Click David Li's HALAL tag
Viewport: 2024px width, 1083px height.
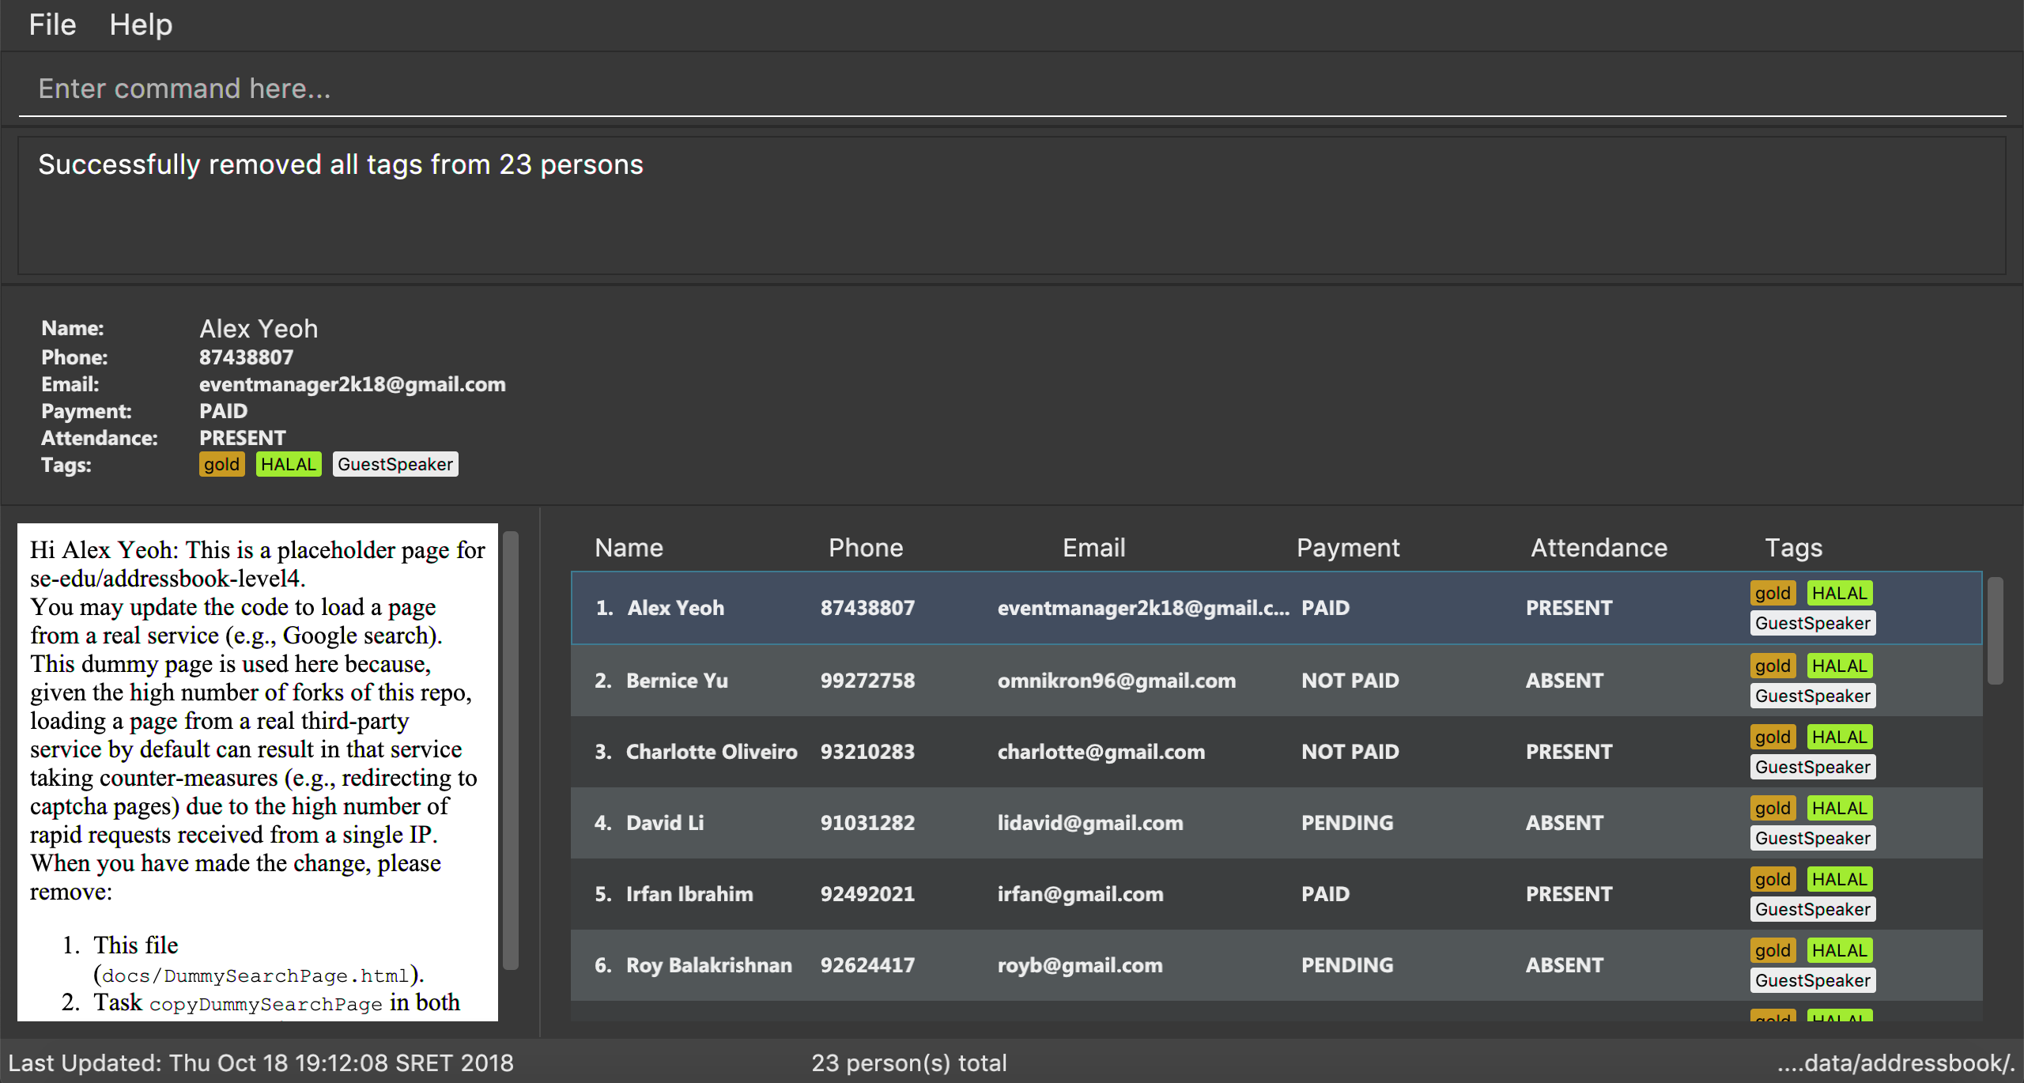tap(1839, 808)
